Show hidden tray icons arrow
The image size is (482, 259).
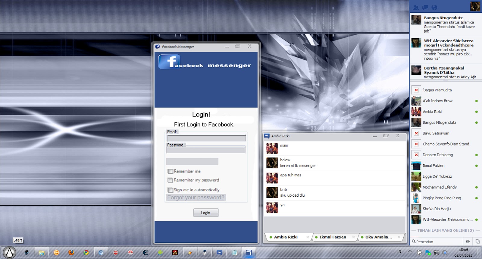(410, 251)
